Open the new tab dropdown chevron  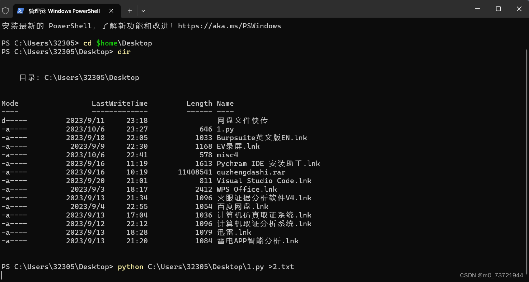(143, 11)
